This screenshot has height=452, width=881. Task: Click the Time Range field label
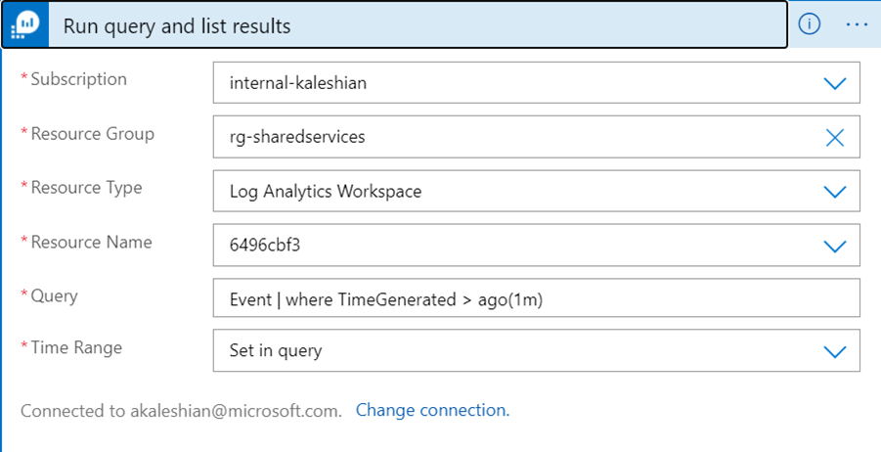[76, 347]
